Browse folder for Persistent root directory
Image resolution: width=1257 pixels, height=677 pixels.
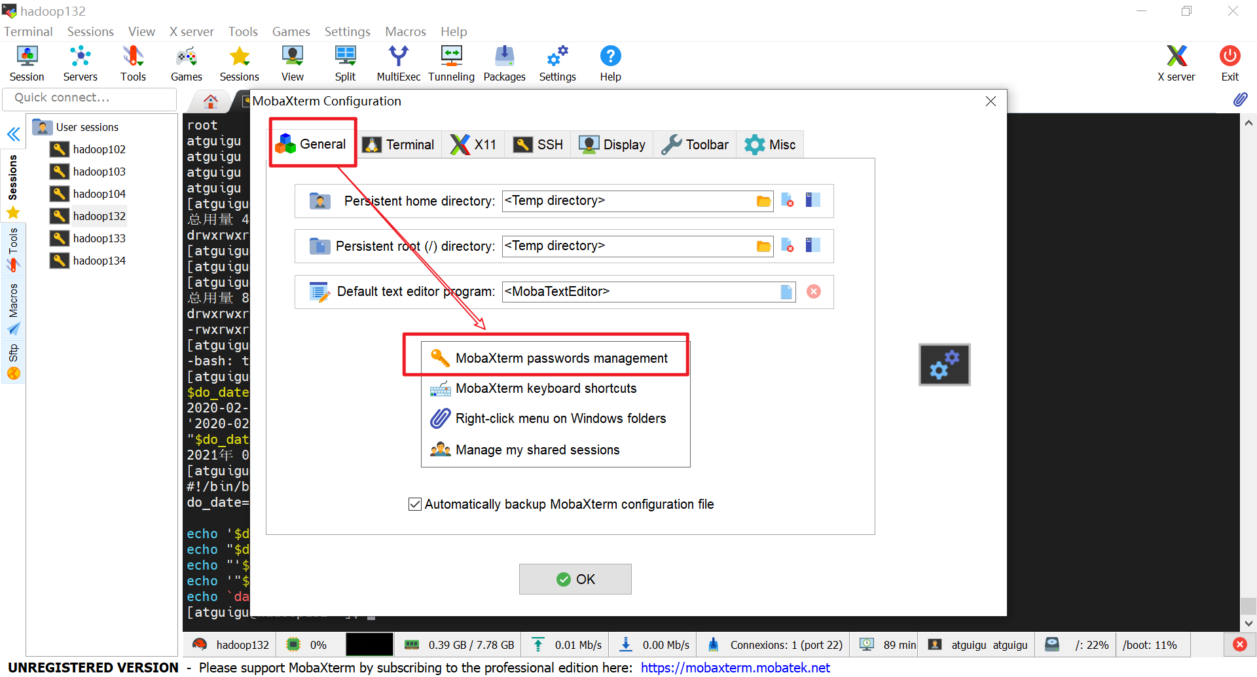click(x=763, y=246)
